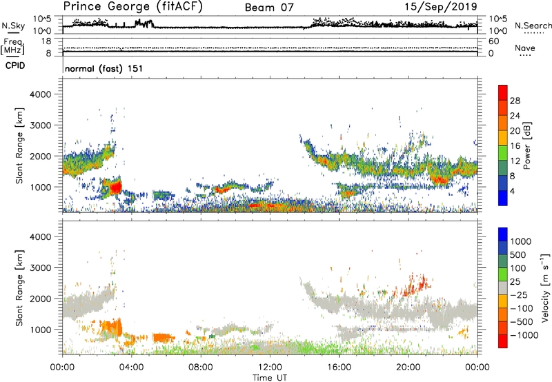552x382 pixels.
Task: Click the "Slant Range [km]" label of velocity panel
Action: [x=19, y=288]
